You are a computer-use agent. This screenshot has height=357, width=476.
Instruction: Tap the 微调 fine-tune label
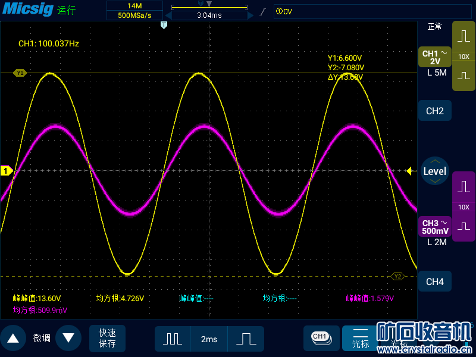tap(42, 338)
